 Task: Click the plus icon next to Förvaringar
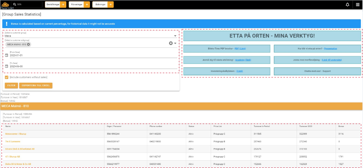[x=87, y=5]
